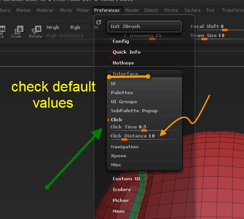Expand the Ui section
The height and width of the screenshot is (219, 244).
145,84
